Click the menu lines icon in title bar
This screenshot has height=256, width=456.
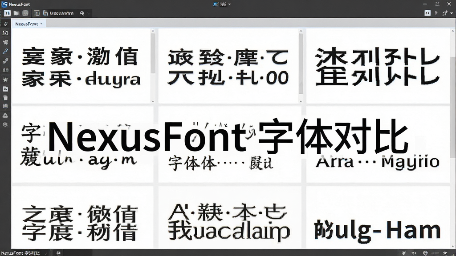pyautogui.click(x=437, y=4)
